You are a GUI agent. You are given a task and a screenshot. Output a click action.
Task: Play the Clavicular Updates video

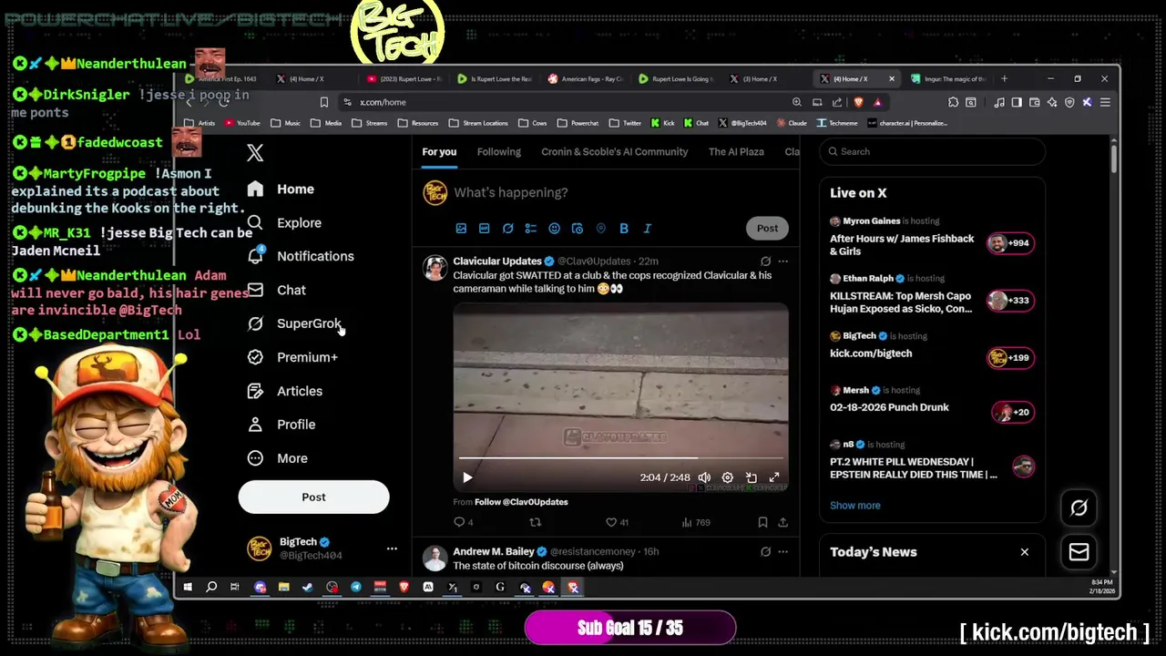(x=467, y=477)
